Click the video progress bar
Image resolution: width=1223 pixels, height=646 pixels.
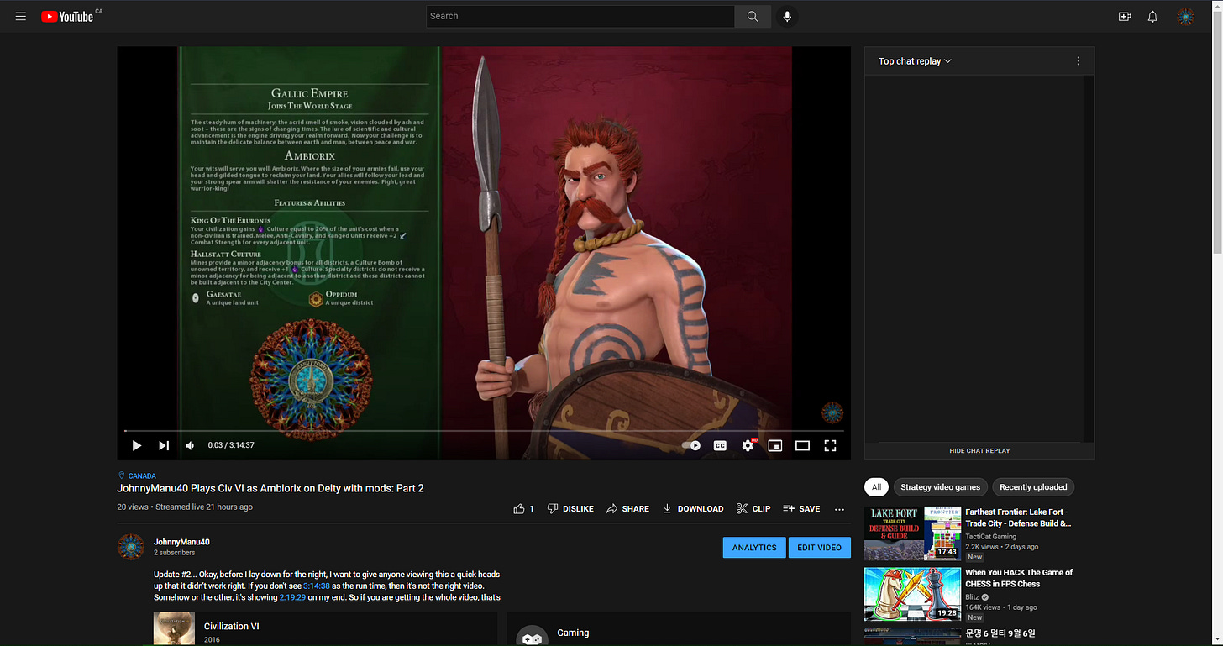coord(485,431)
